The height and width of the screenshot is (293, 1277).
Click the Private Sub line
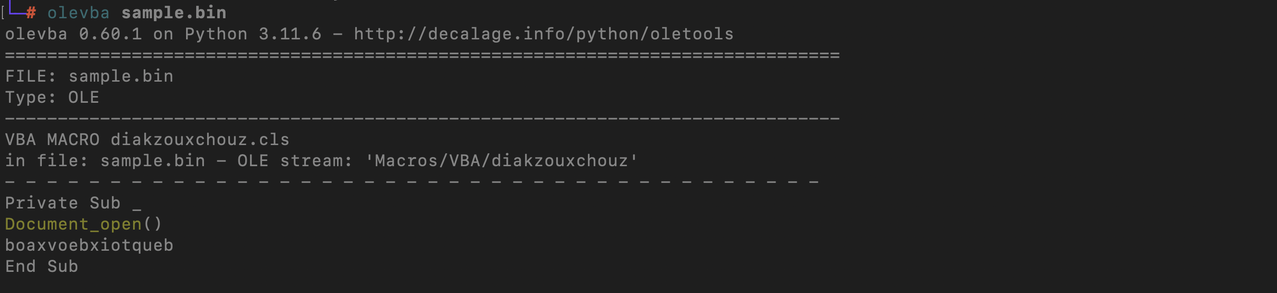74,203
